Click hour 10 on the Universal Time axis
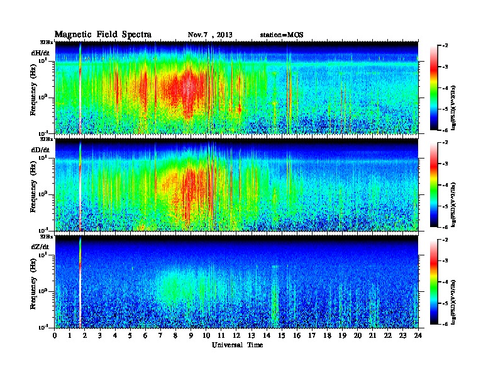This screenshot has height=385, width=498. 206,336
